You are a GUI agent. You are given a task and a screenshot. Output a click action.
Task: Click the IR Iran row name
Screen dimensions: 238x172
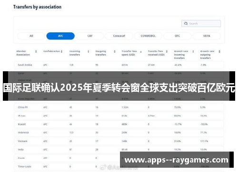pos(21,116)
